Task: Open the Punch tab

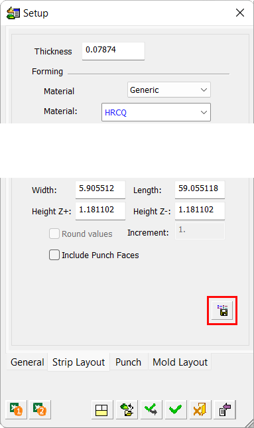Action: click(128, 362)
